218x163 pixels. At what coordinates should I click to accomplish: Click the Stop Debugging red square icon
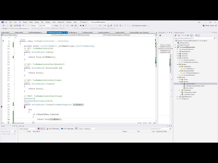(x=83, y=26)
